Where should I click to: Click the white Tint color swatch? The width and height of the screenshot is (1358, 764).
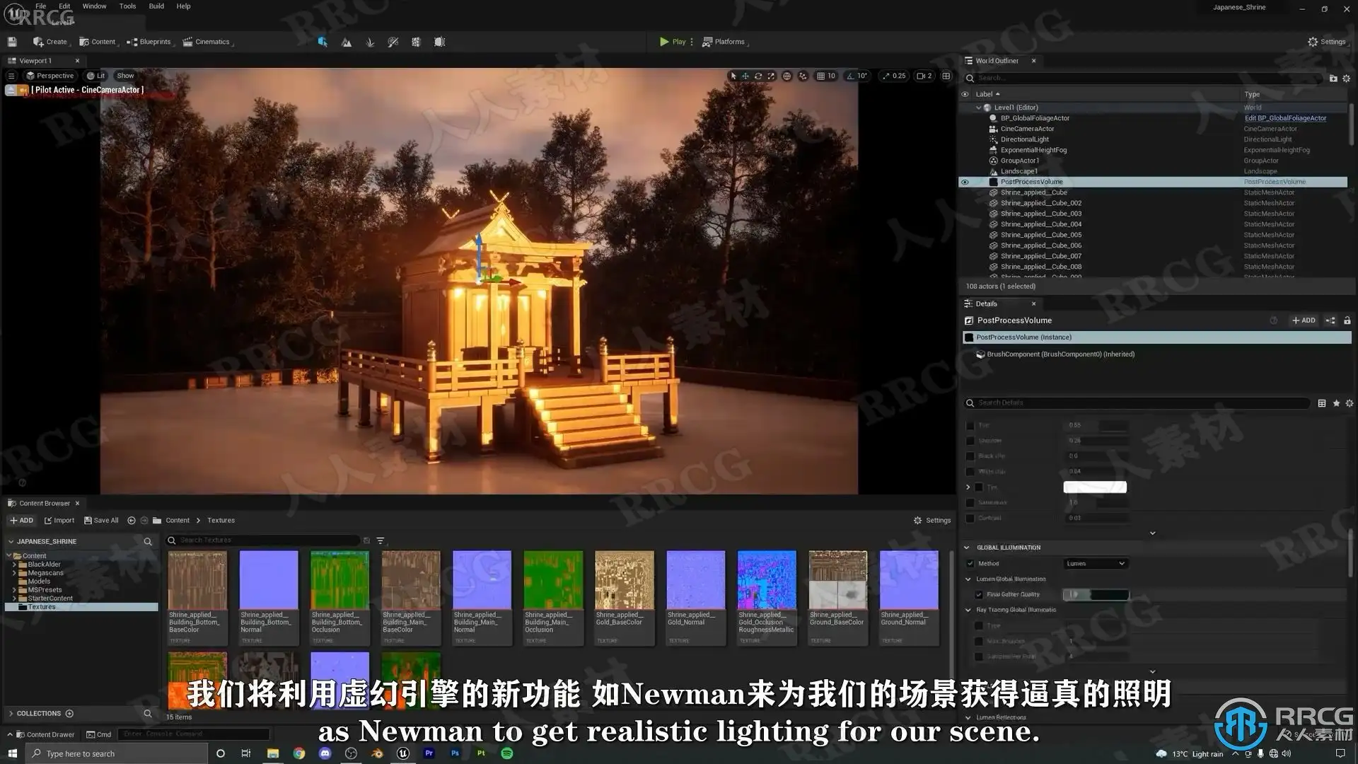click(1094, 487)
